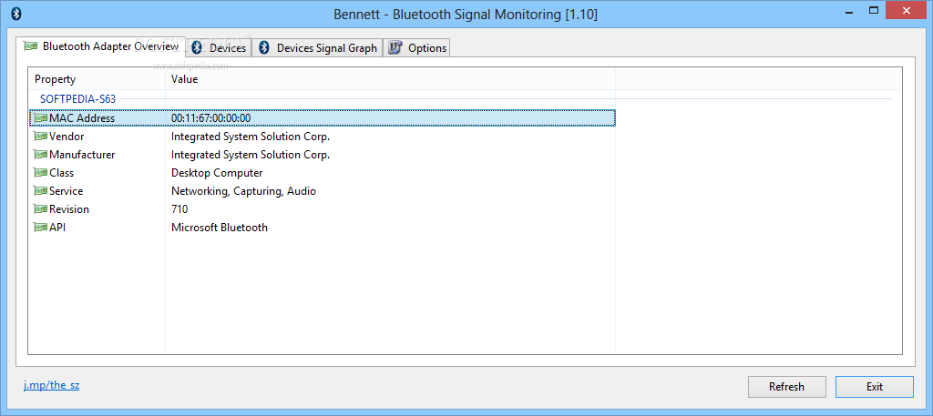Click the Bluetooth icon on Devices Signal Graph tab
933x416 pixels.
coord(265,47)
